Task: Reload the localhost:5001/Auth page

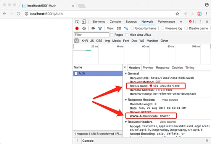Action: coord(18,14)
